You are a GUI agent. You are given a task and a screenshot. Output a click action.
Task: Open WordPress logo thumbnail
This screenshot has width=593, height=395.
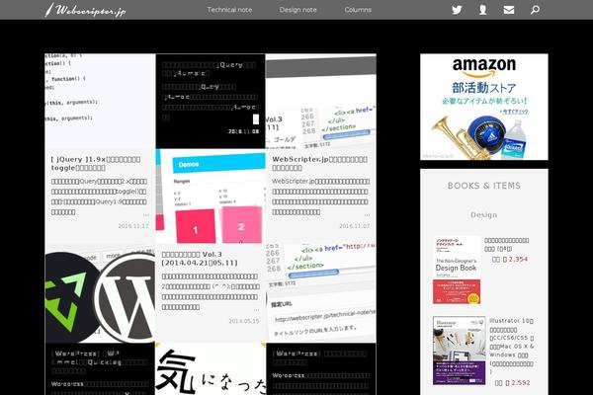coord(100,293)
